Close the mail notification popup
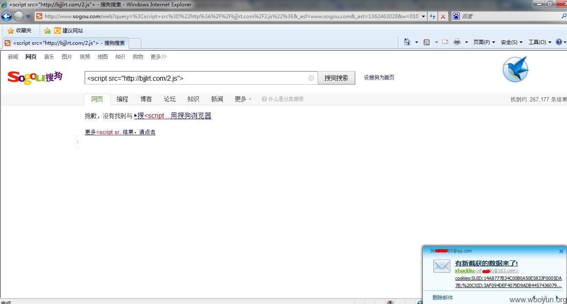The height and width of the screenshot is (304, 567). tap(561, 251)
